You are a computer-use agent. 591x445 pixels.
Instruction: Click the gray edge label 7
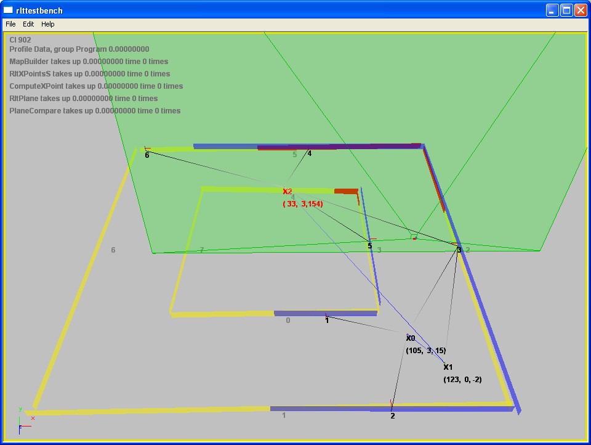(x=202, y=250)
